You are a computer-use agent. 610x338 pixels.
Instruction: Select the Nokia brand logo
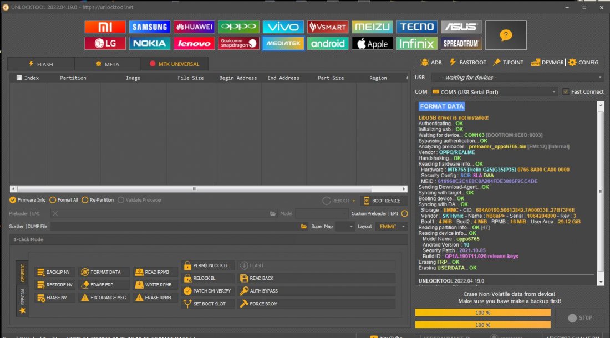(x=149, y=43)
